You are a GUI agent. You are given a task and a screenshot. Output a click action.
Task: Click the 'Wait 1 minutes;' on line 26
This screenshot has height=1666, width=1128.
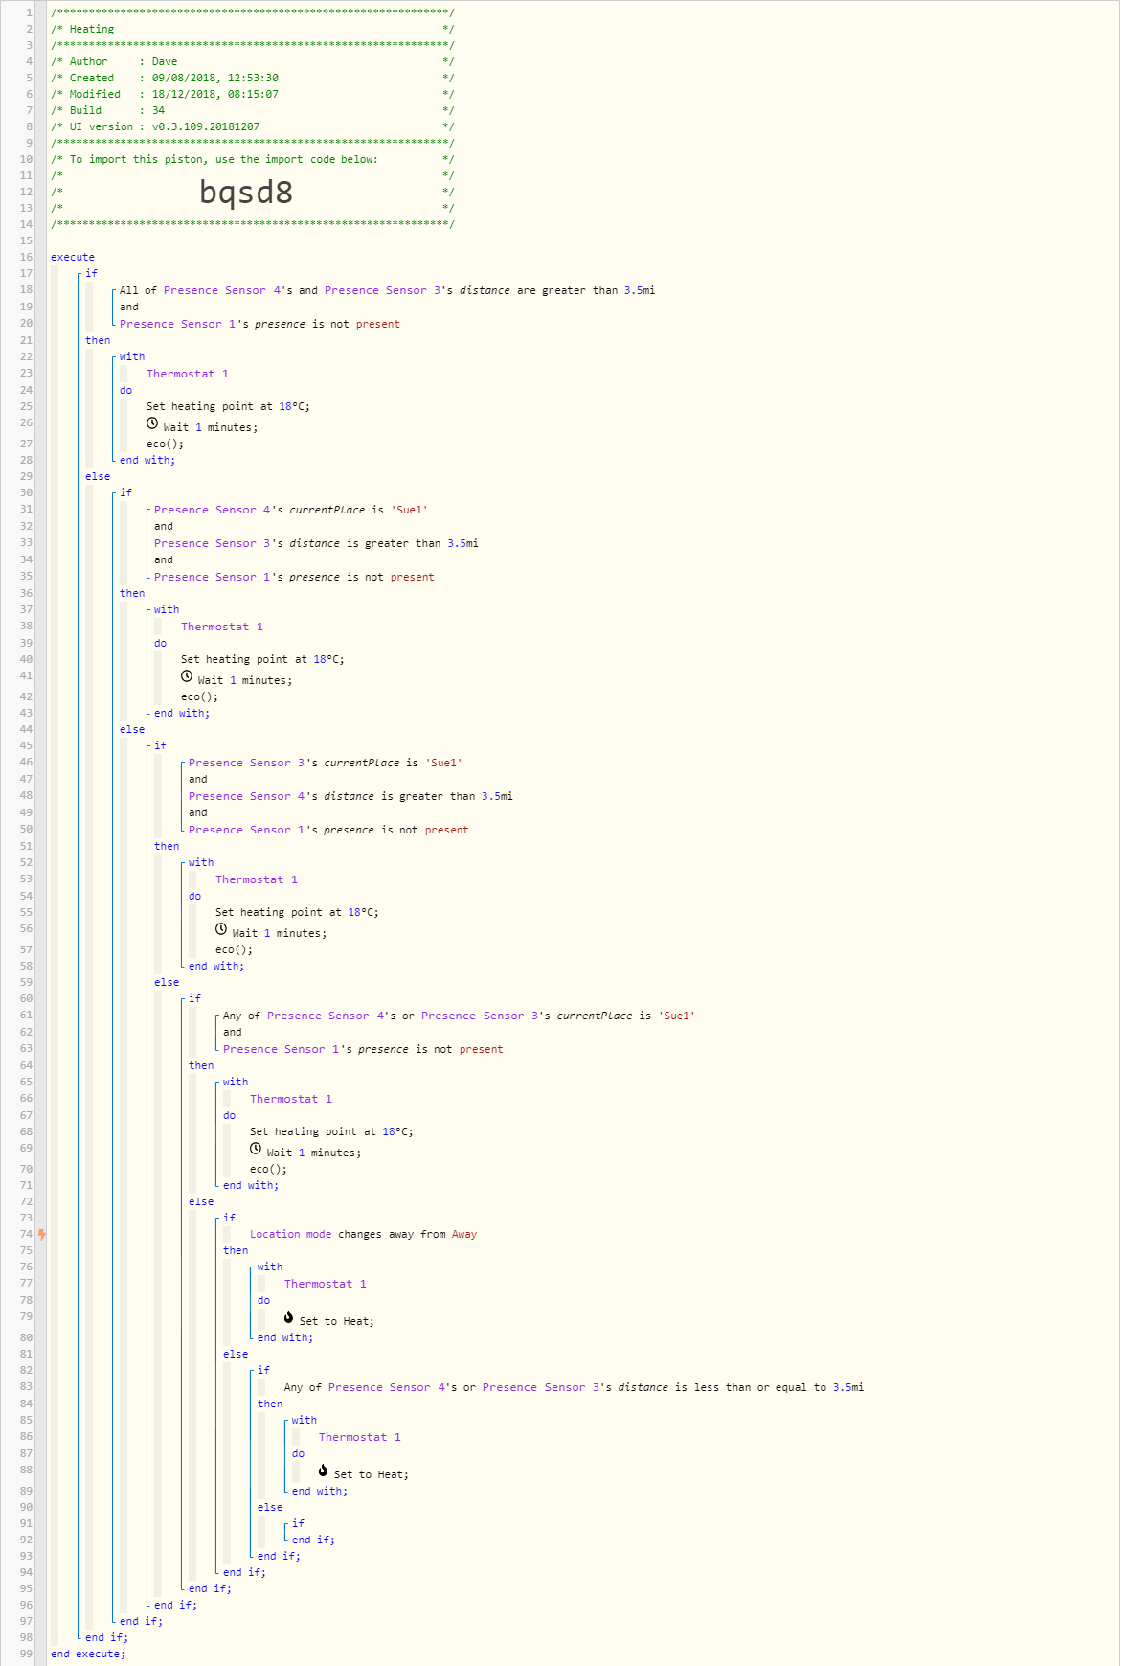[211, 427]
